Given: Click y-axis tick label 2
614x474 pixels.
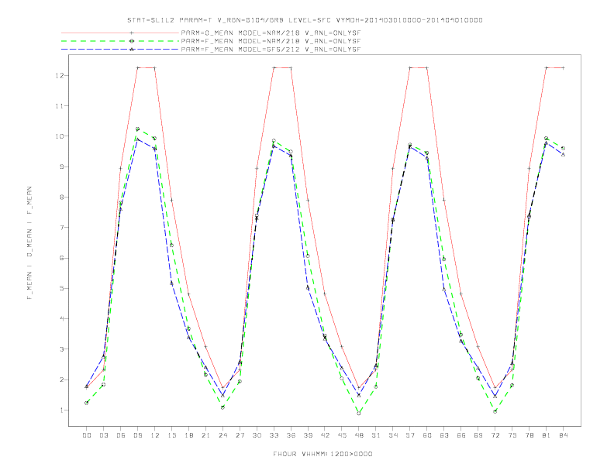Looking at the screenshot, I should pos(61,380).
